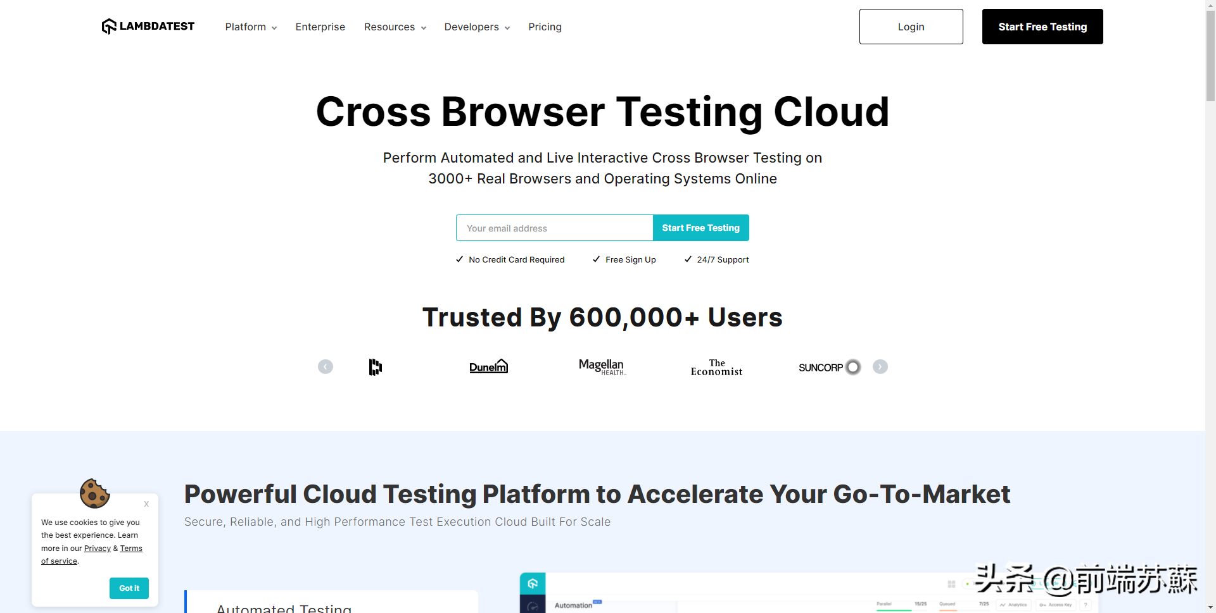Screen dimensions: 1216x613
Task: Click the Suncorp logo
Action: point(830,367)
